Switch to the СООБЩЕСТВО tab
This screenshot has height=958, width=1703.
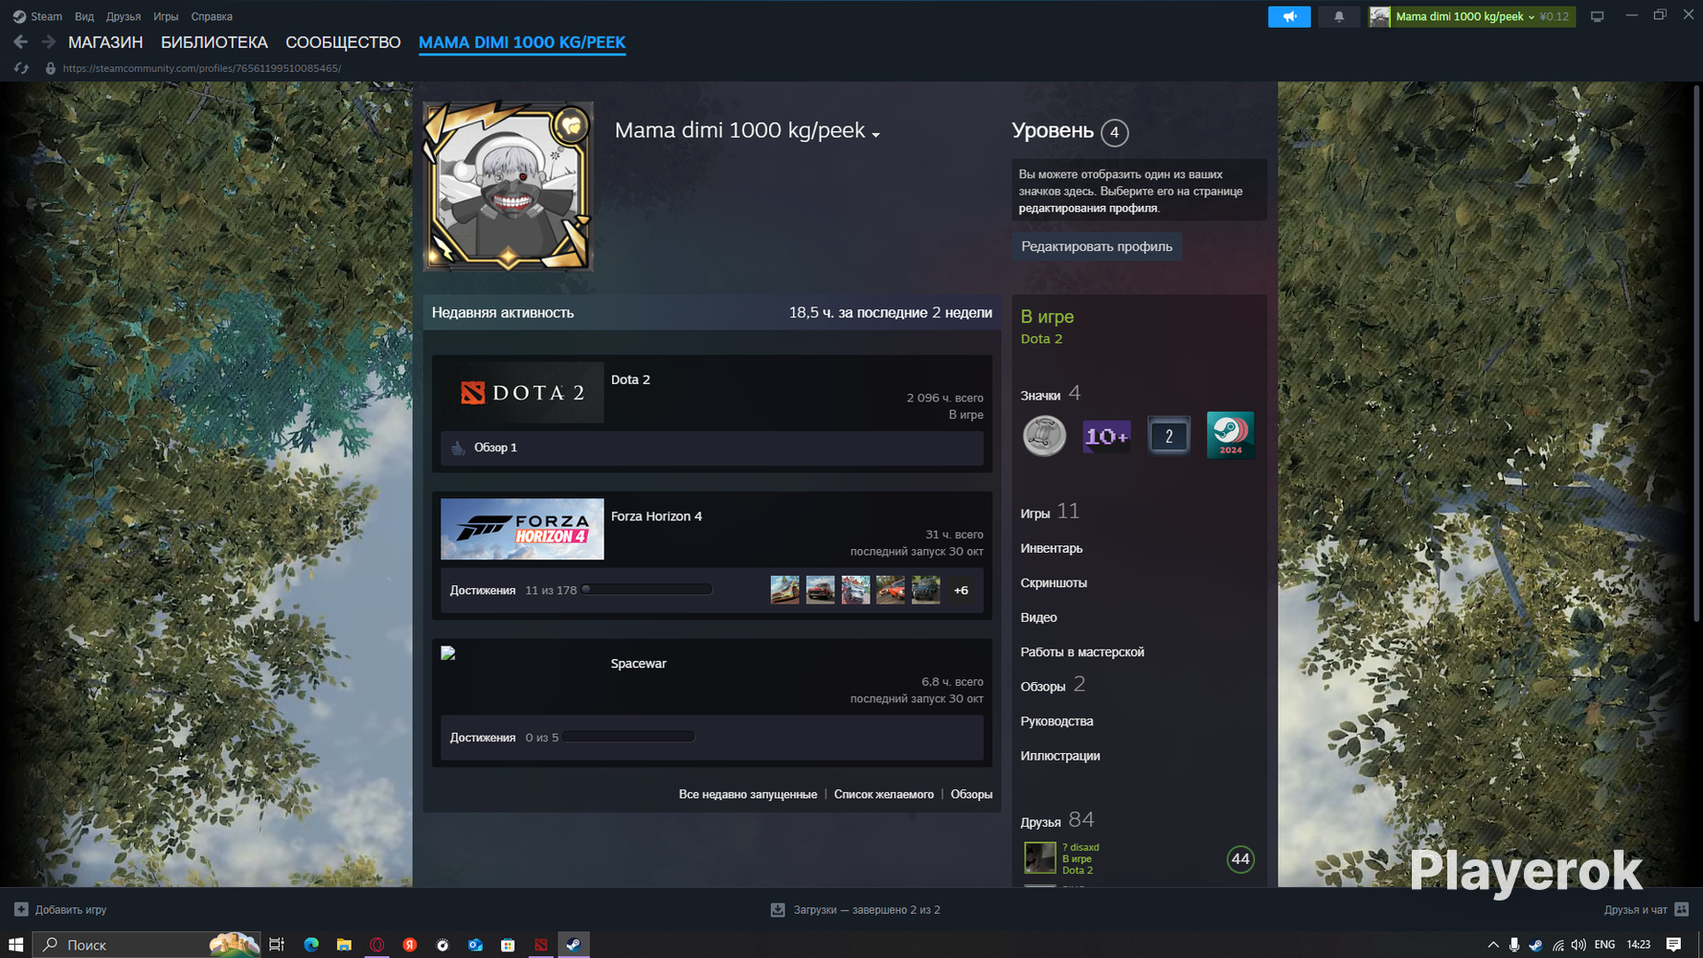coord(343,42)
